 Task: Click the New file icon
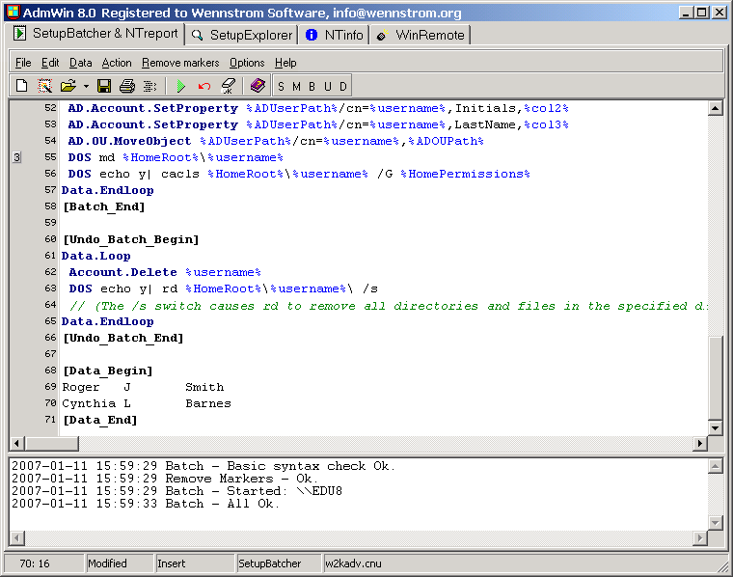point(21,86)
